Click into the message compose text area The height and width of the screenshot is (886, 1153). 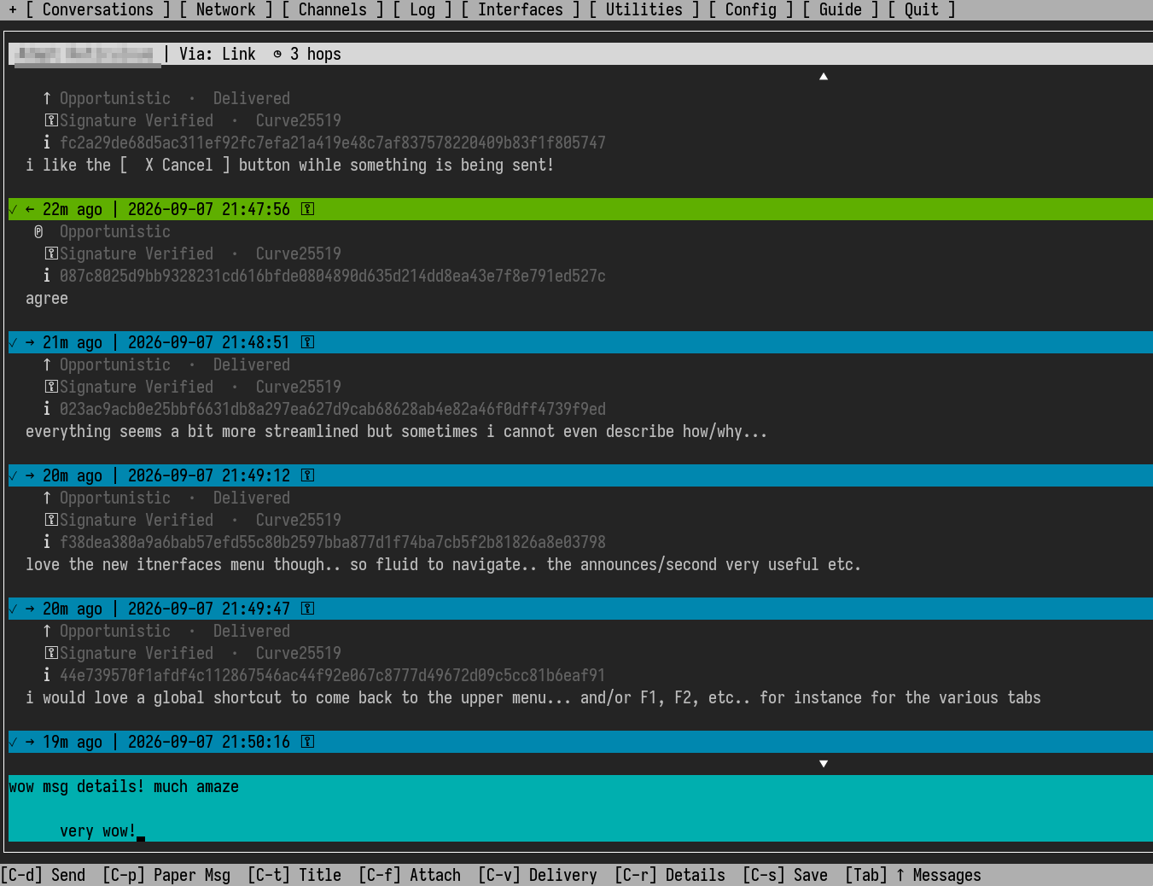click(580, 808)
